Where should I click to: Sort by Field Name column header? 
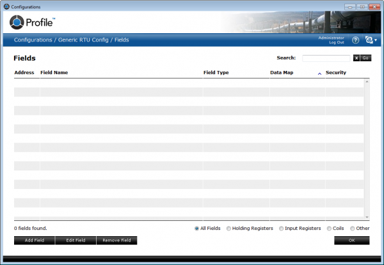[x=54, y=73]
